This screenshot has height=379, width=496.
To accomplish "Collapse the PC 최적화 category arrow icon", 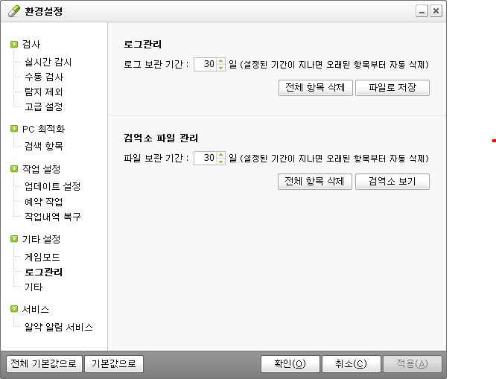I will (x=14, y=129).
